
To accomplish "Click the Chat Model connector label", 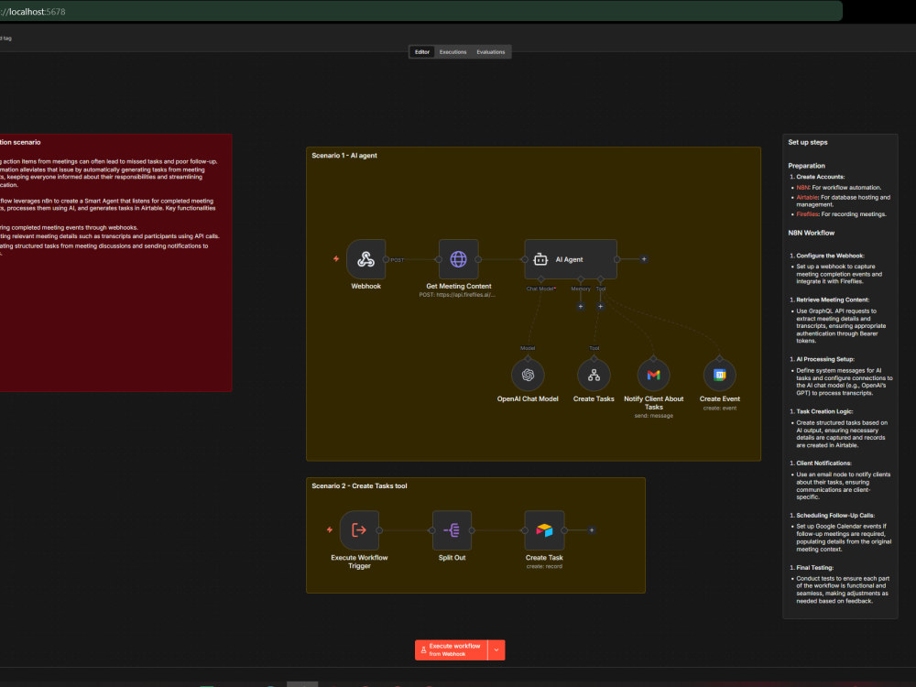I will click(540, 289).
